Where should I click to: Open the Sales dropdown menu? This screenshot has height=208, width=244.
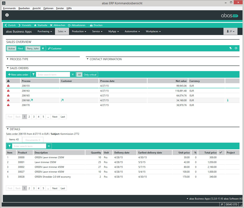pyautogui.click(x=62, y=31)
